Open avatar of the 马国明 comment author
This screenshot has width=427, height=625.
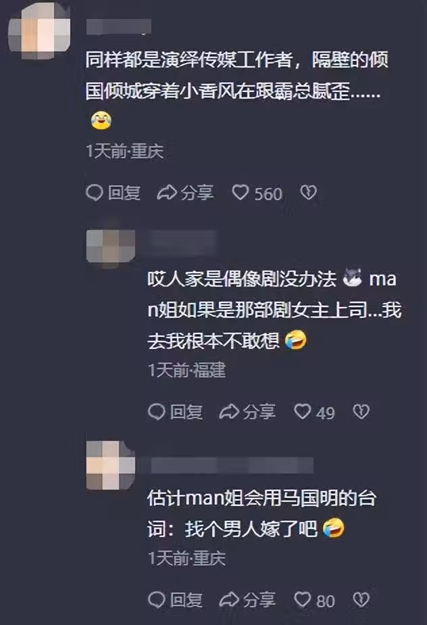pyautogui.click(x=110, y=465)
